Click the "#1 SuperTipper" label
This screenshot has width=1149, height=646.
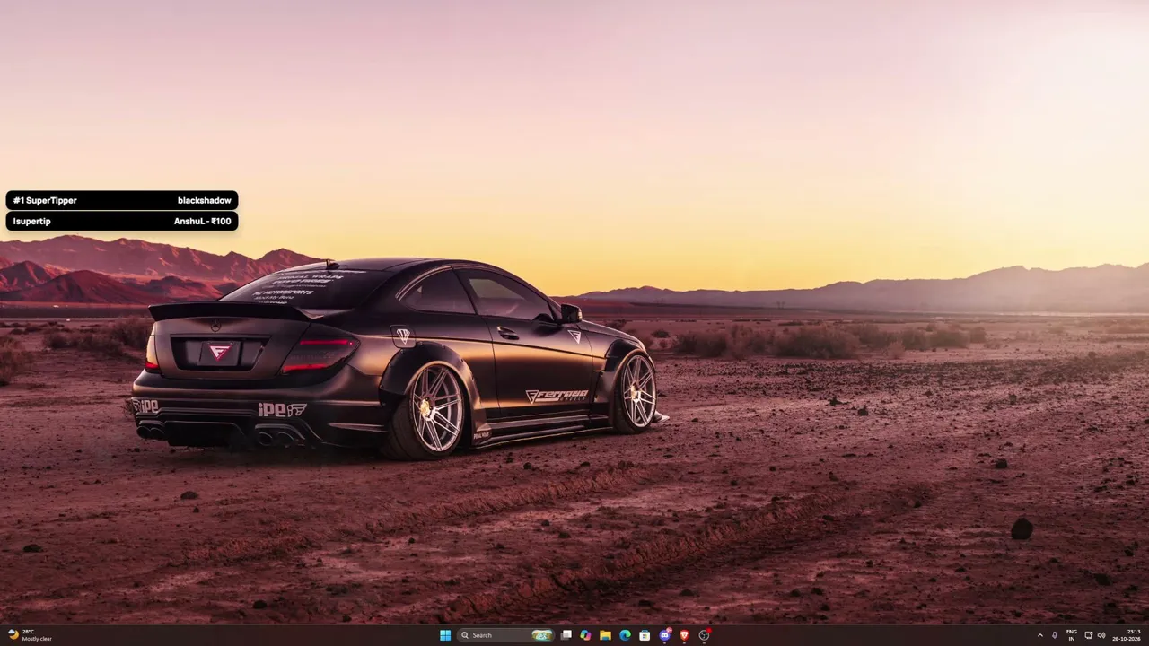[x=45, y=200]
